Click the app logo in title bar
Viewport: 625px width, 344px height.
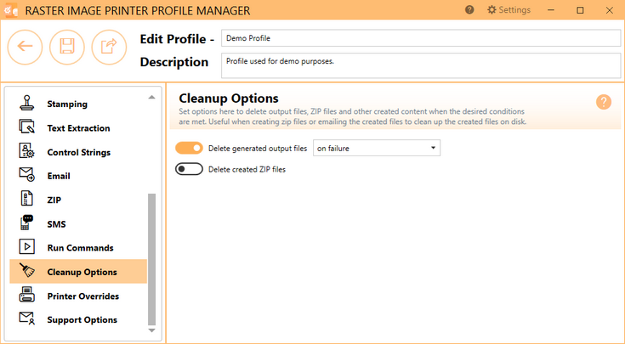[x=11, y=10]
